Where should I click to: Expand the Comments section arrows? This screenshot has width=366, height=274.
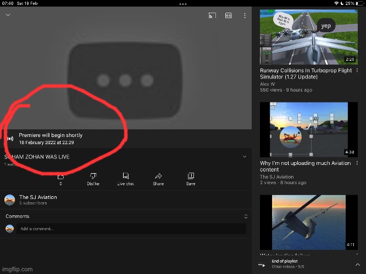(246, 216)
